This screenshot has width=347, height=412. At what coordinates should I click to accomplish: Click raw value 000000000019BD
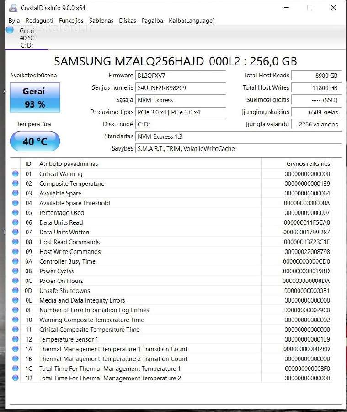tap(306, 271)
